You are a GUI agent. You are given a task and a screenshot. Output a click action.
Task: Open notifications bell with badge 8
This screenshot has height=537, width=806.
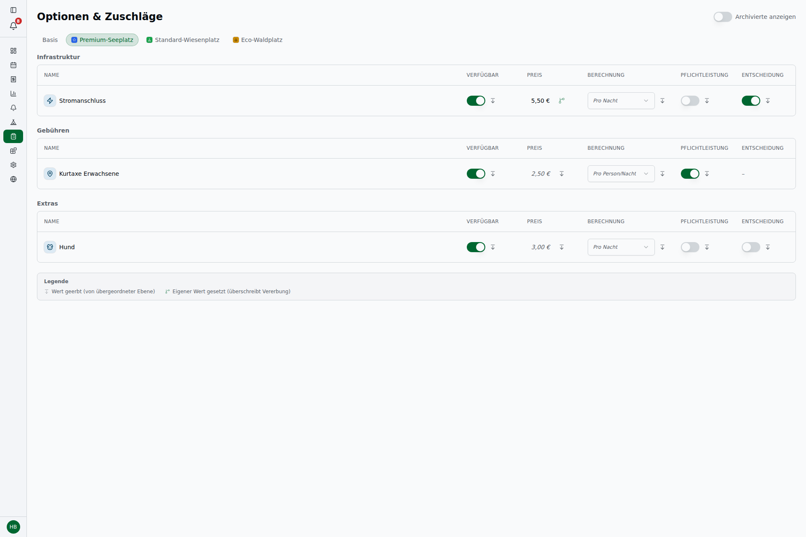coord(13,26)
